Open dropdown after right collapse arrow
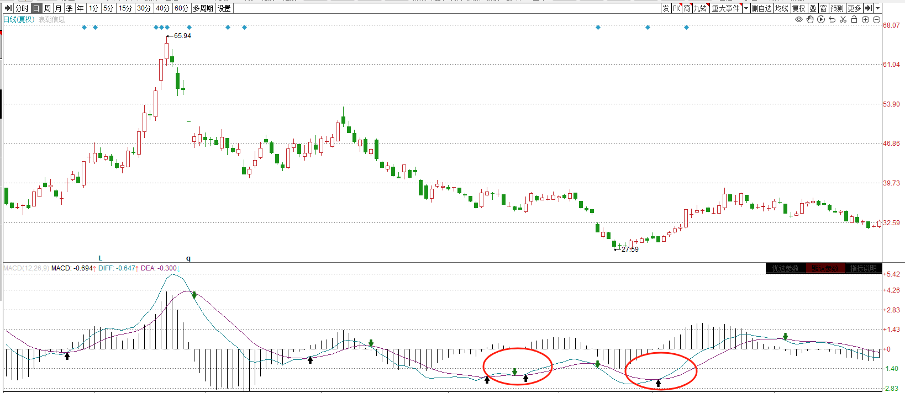Viewport: 905px width, 393px height. click(x=878, y=8)
